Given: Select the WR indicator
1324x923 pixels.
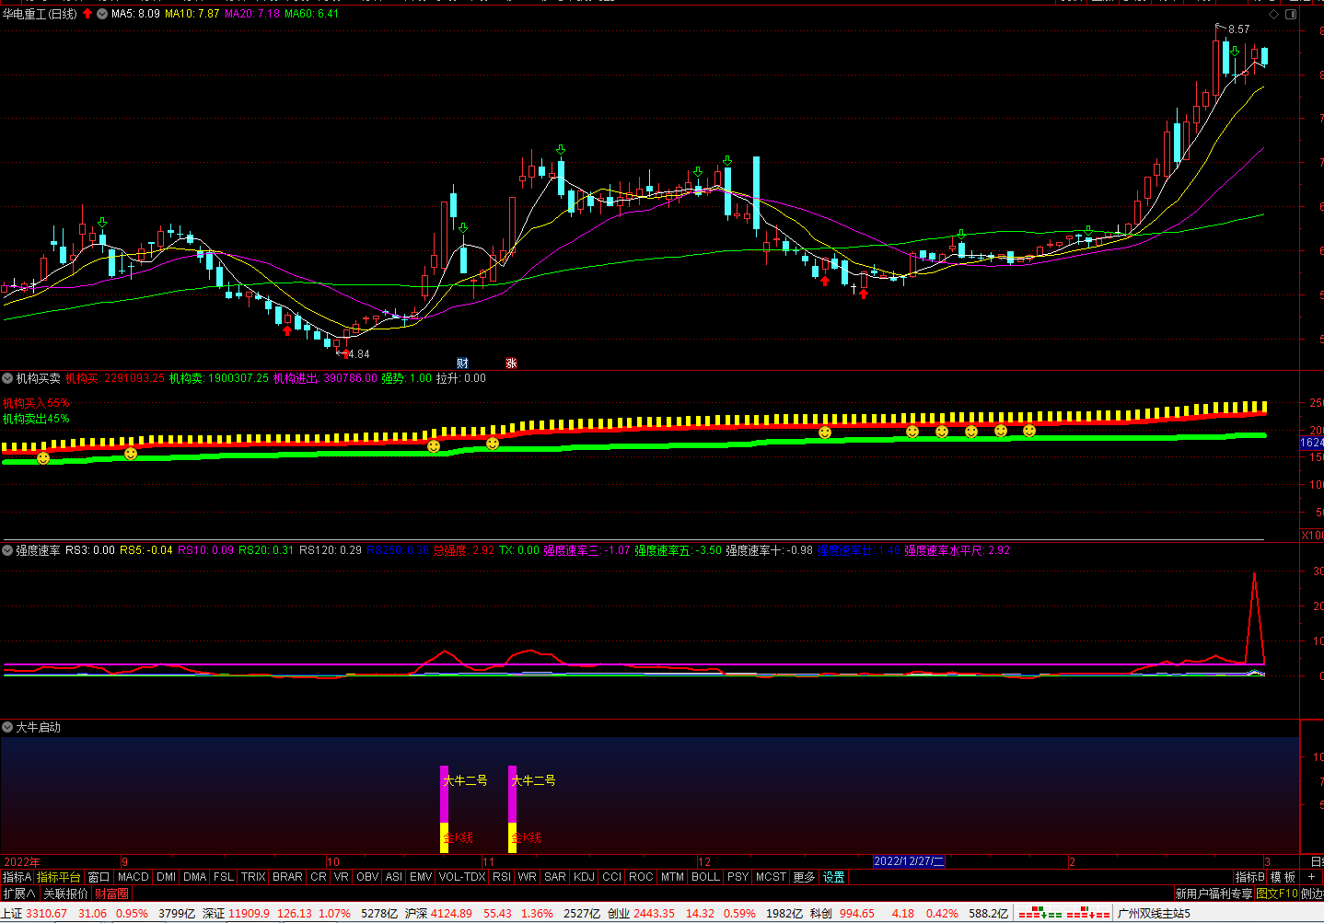Looking at the screenshot, I should click(528, 877).
